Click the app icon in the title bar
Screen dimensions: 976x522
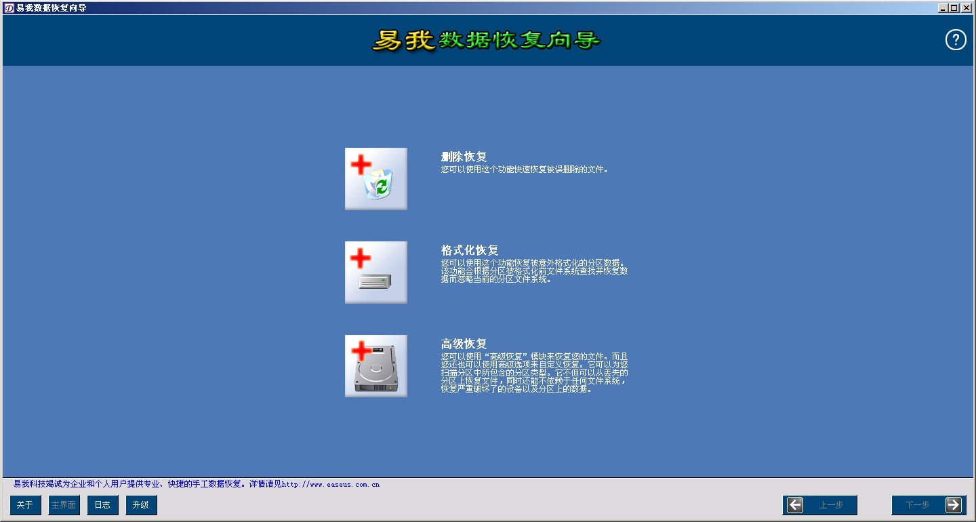9,8
